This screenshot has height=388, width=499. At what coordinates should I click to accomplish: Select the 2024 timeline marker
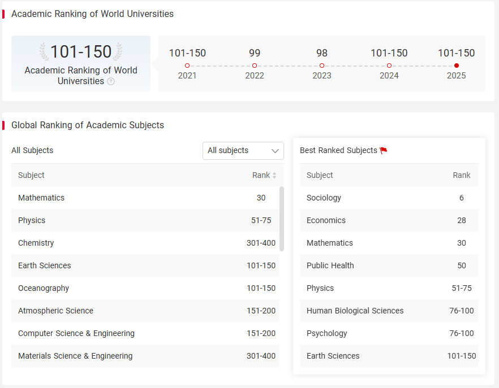pos(389,66)
